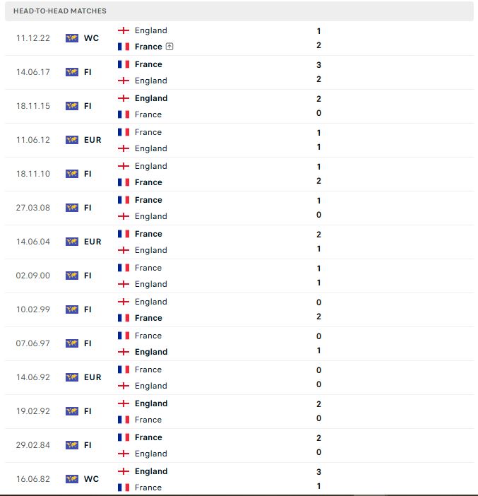Screen dimensions: 478x496
Task: Open the 10.02.99 match date row
Action: pos(239,309)
